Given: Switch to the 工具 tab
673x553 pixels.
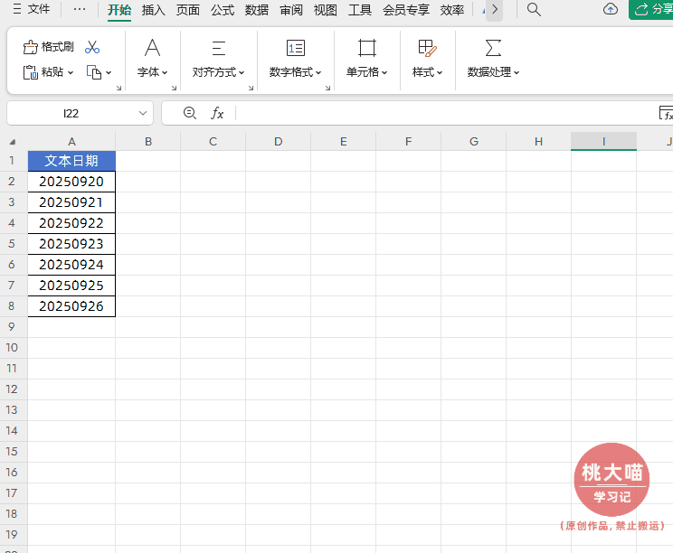Looking at the screenshot, I should pyautogui.click(x=360, y=9).
